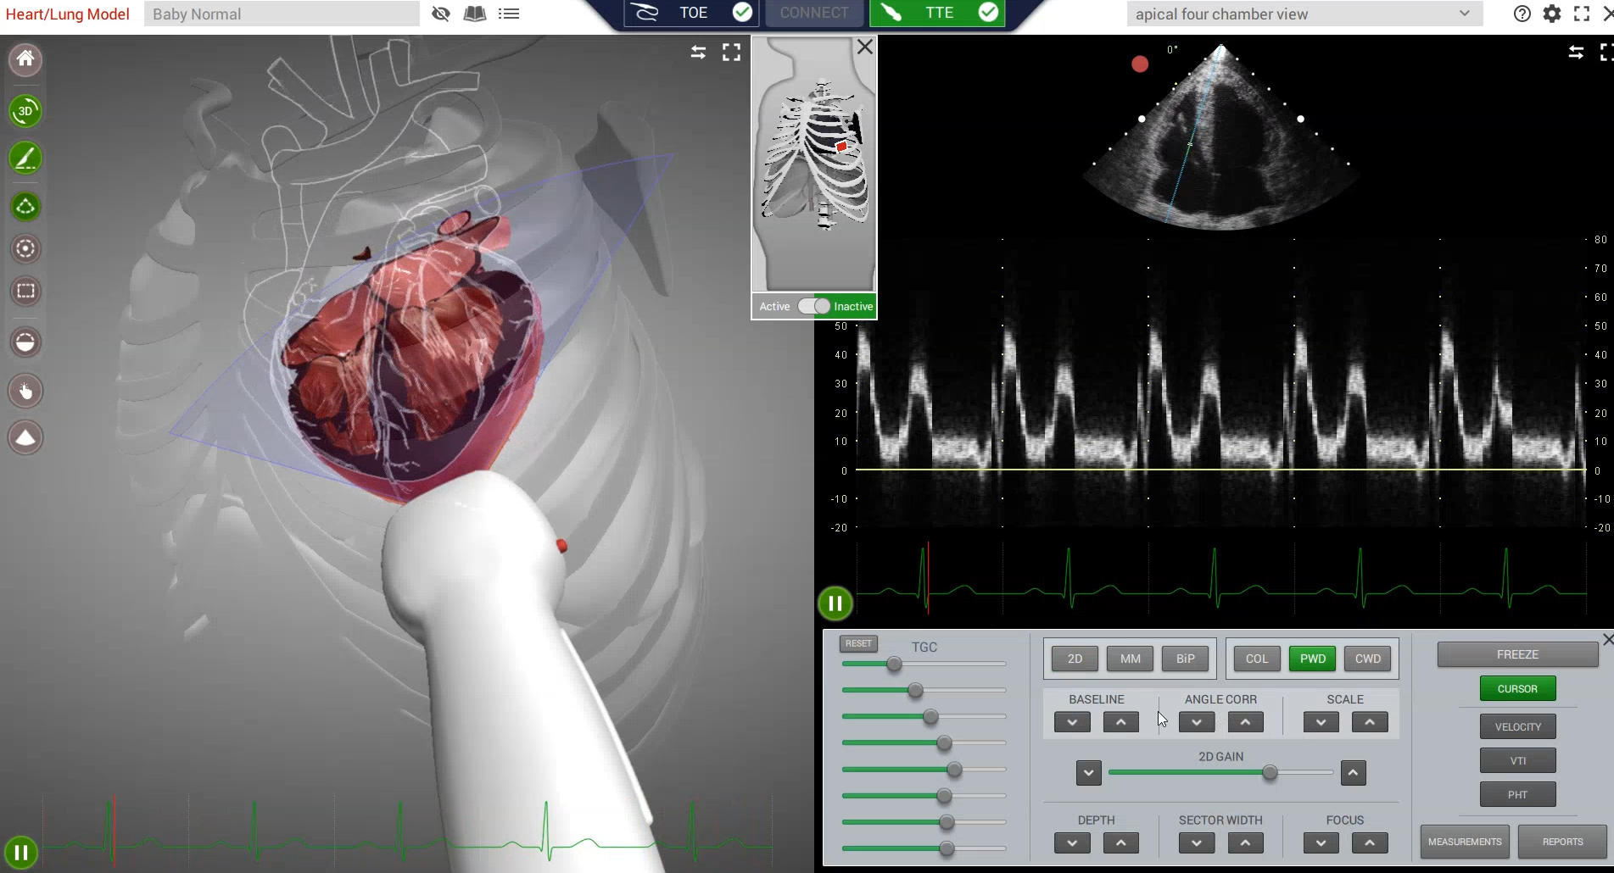Select the hand pan tool icon
Viewport: 1614px width, 873px height.
click(x=25, y=391)
